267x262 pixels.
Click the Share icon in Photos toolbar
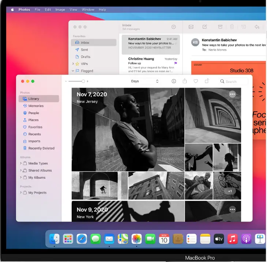tap(185, 81)
